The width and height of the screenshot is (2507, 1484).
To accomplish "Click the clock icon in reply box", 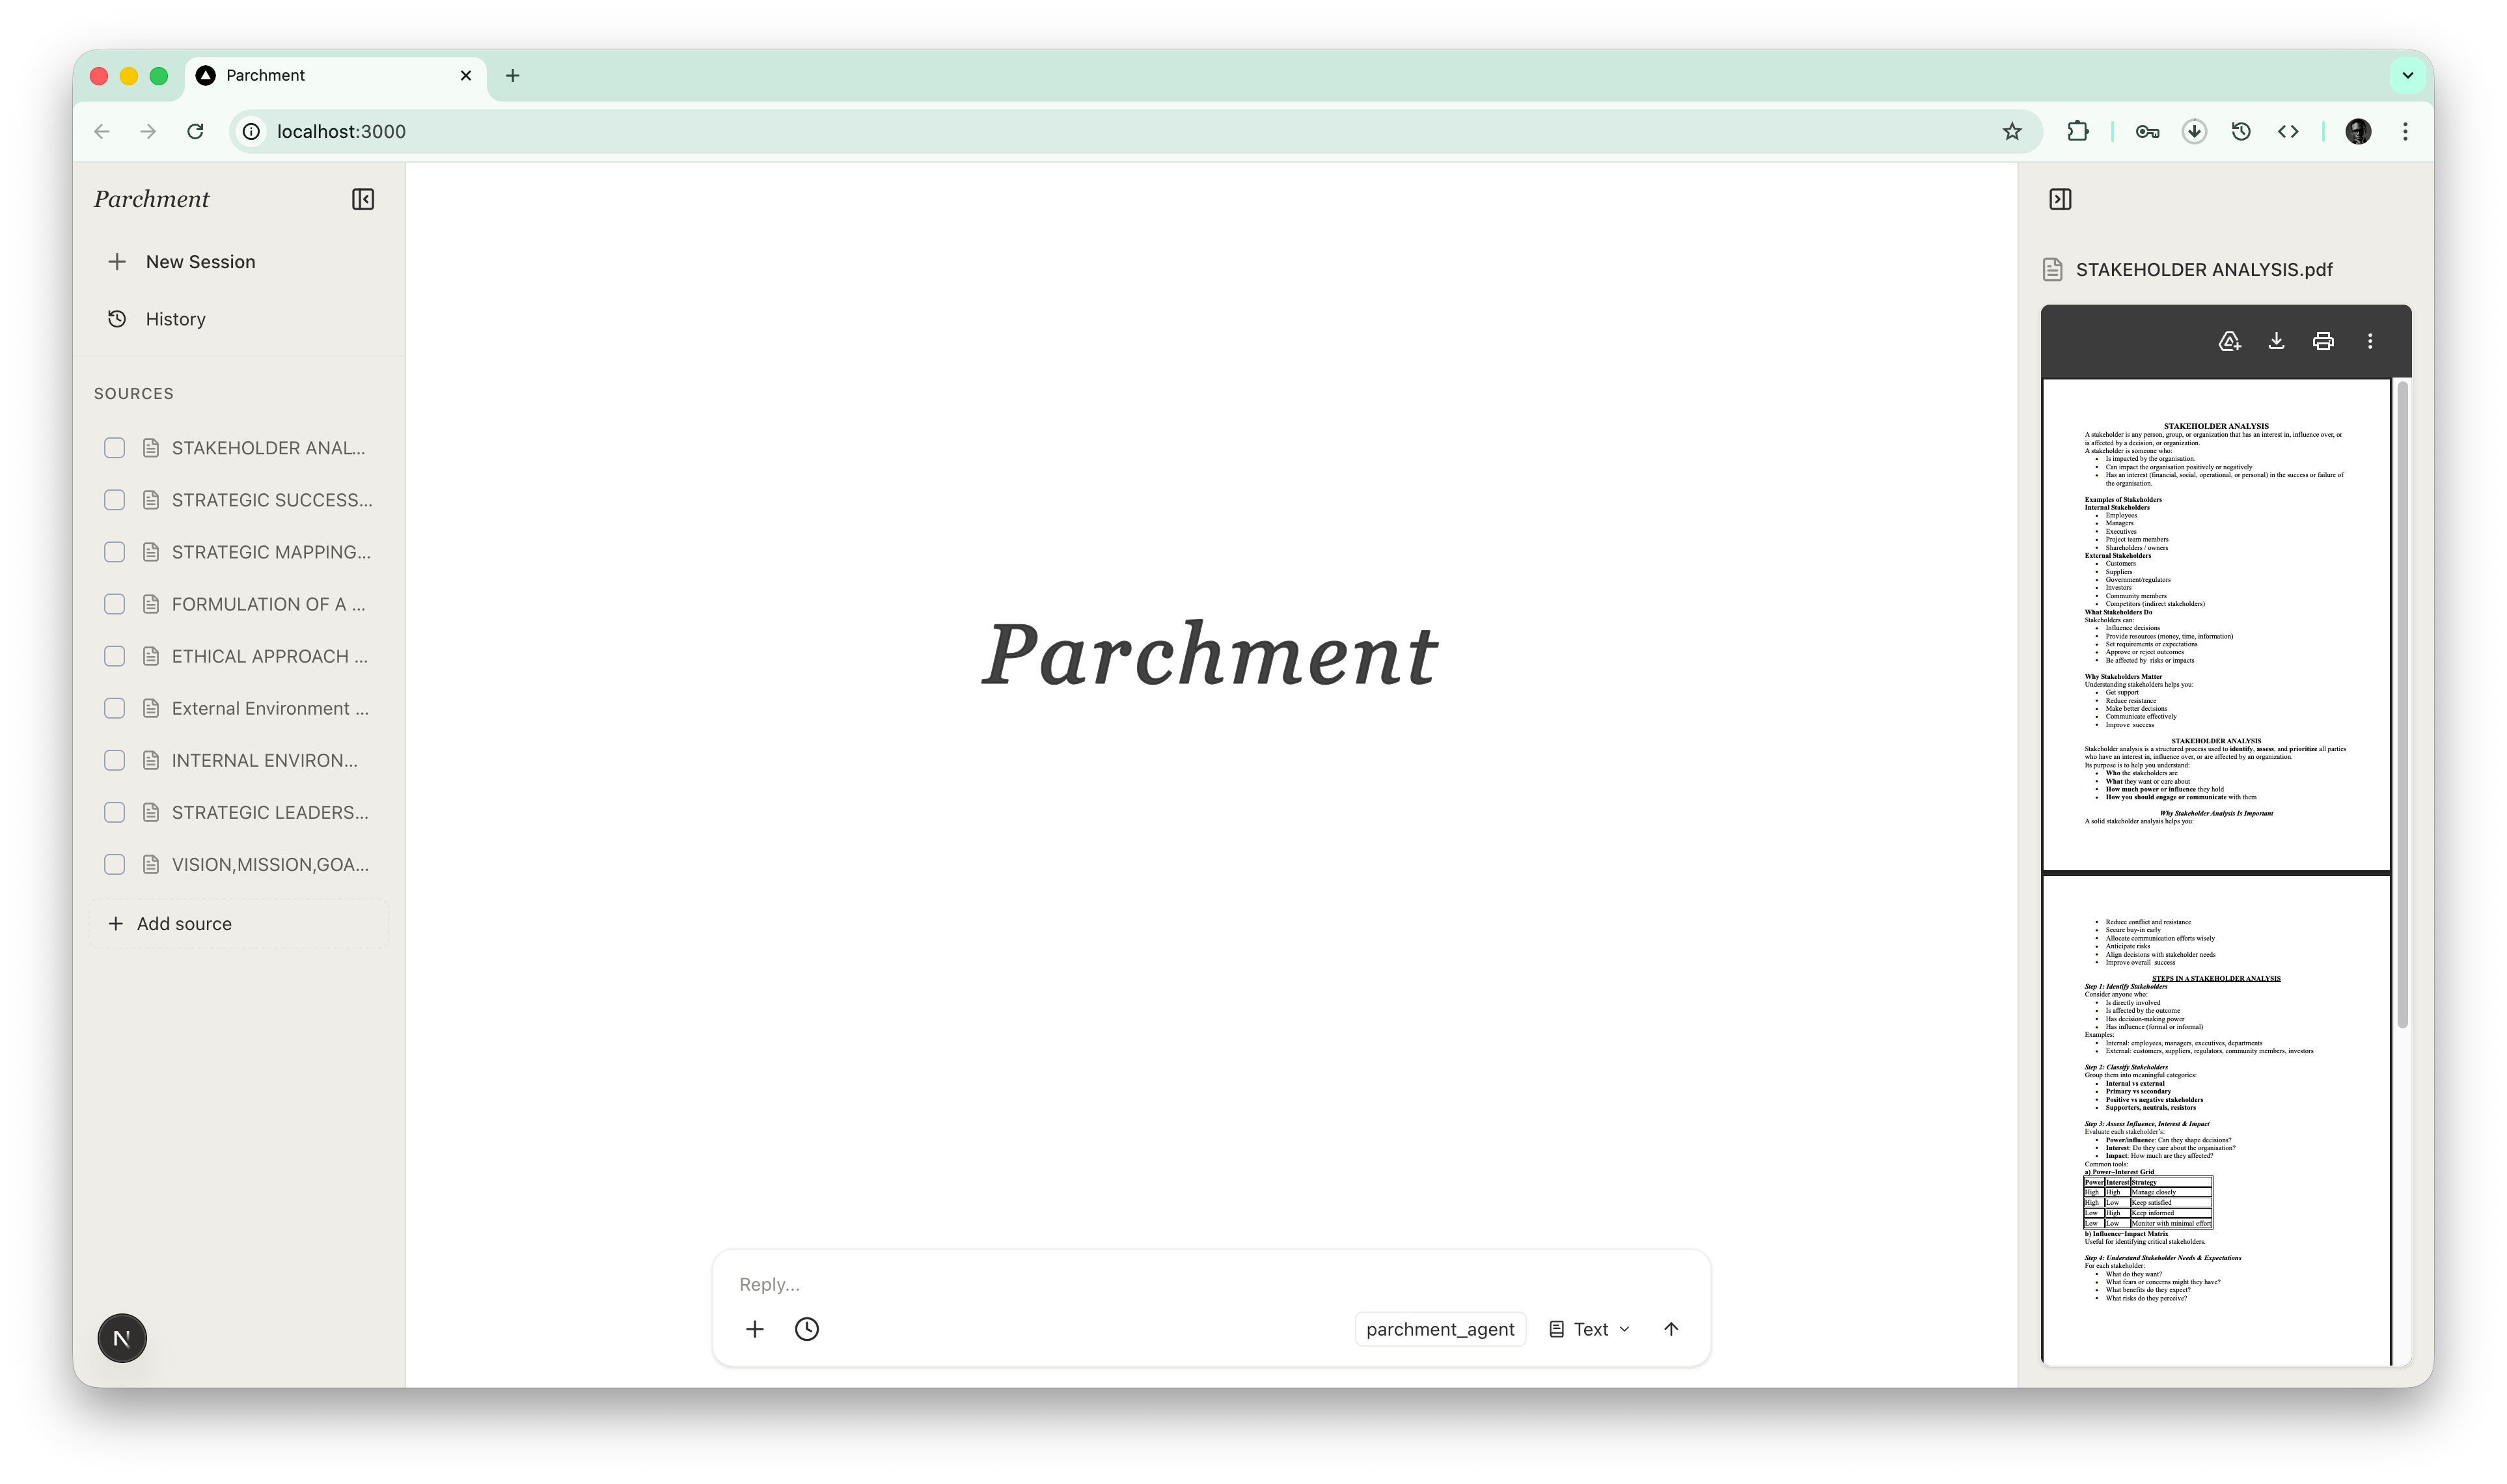I will (806, 1329).
